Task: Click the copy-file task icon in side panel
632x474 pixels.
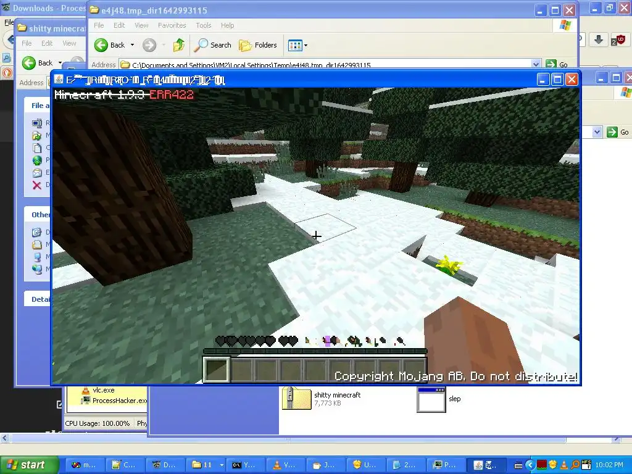Action: 37,148
